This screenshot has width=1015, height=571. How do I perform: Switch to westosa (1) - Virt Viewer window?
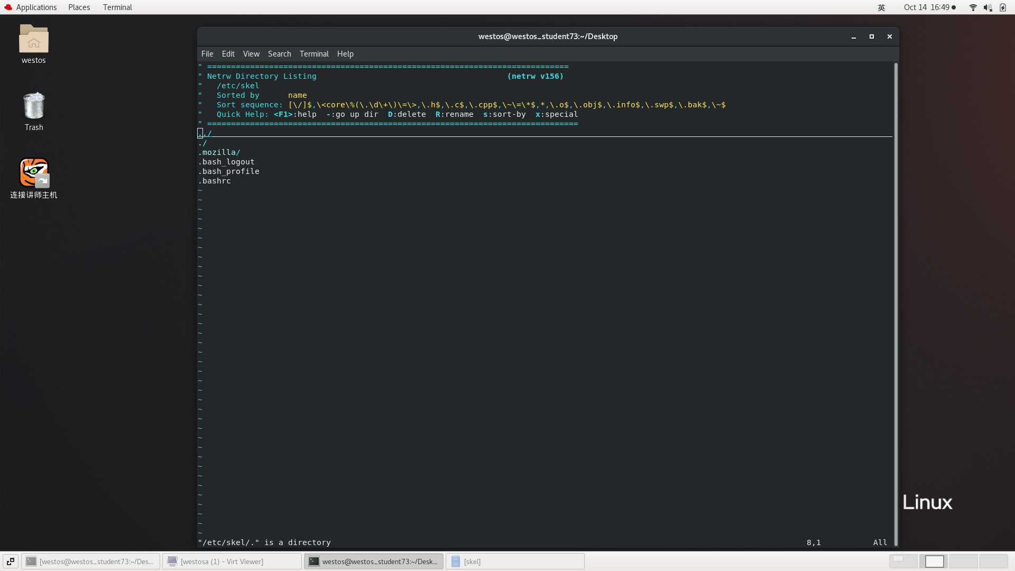pos(232,561)
